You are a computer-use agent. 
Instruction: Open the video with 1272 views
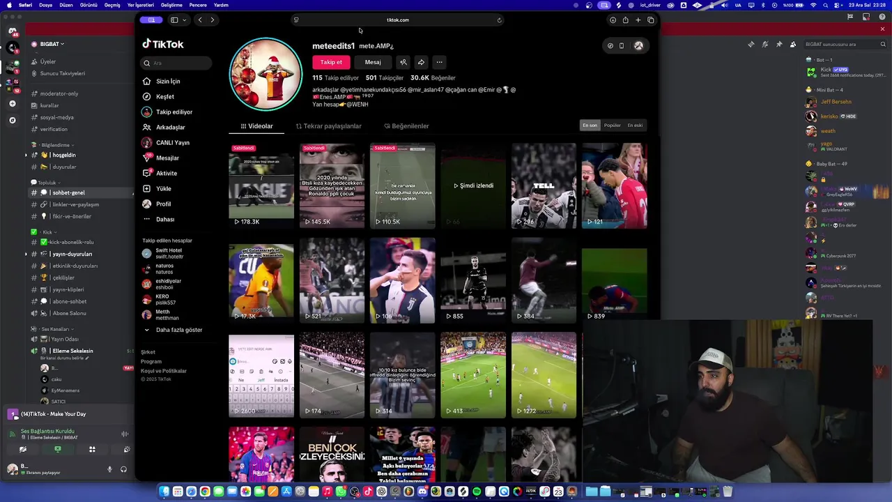point(544,375)
